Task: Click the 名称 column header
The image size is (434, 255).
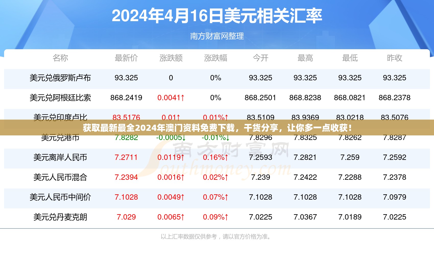Action: coord(60,58)
